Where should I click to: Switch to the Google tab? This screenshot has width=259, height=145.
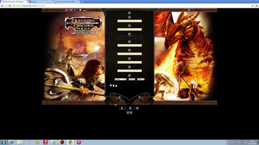[40, 1]
